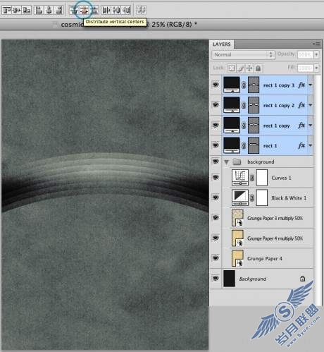Screen dimensions: 324x352
Task: Collapse the background group triangle
Action: coord(226,162)
